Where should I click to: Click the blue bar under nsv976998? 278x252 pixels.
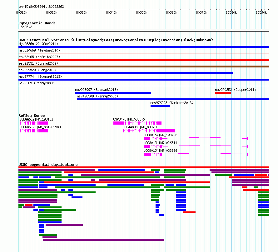(x=160, y=106)
